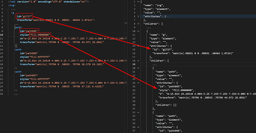Click "name": "g" in the JSON editor
This screenshot has height=133, width=256.
159,35
